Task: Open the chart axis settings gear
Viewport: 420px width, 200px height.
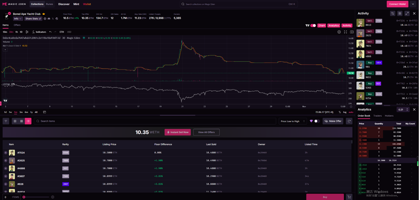Action: [351, 107]
